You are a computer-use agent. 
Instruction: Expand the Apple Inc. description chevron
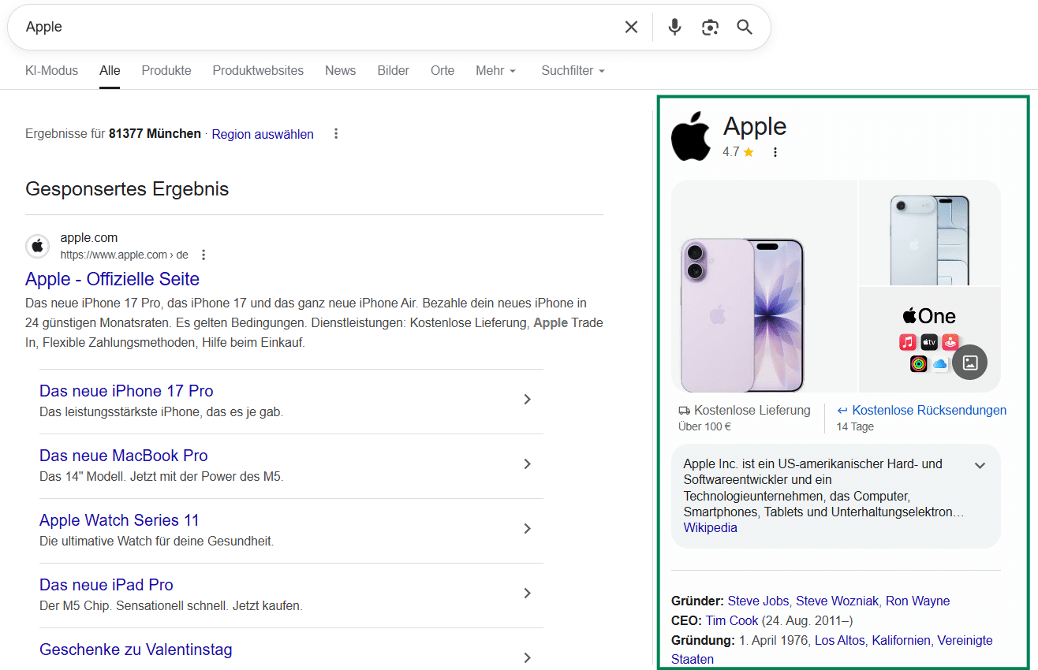(980, 465)
